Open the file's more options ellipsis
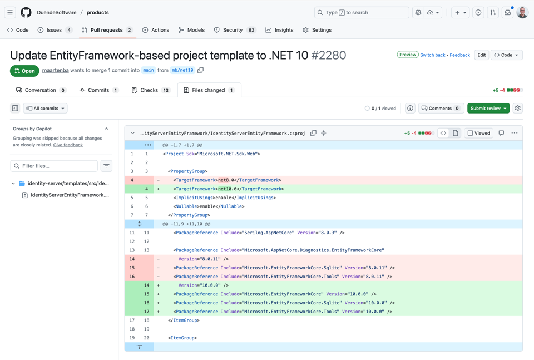This screenshot has height=360, width=534. 514,133
